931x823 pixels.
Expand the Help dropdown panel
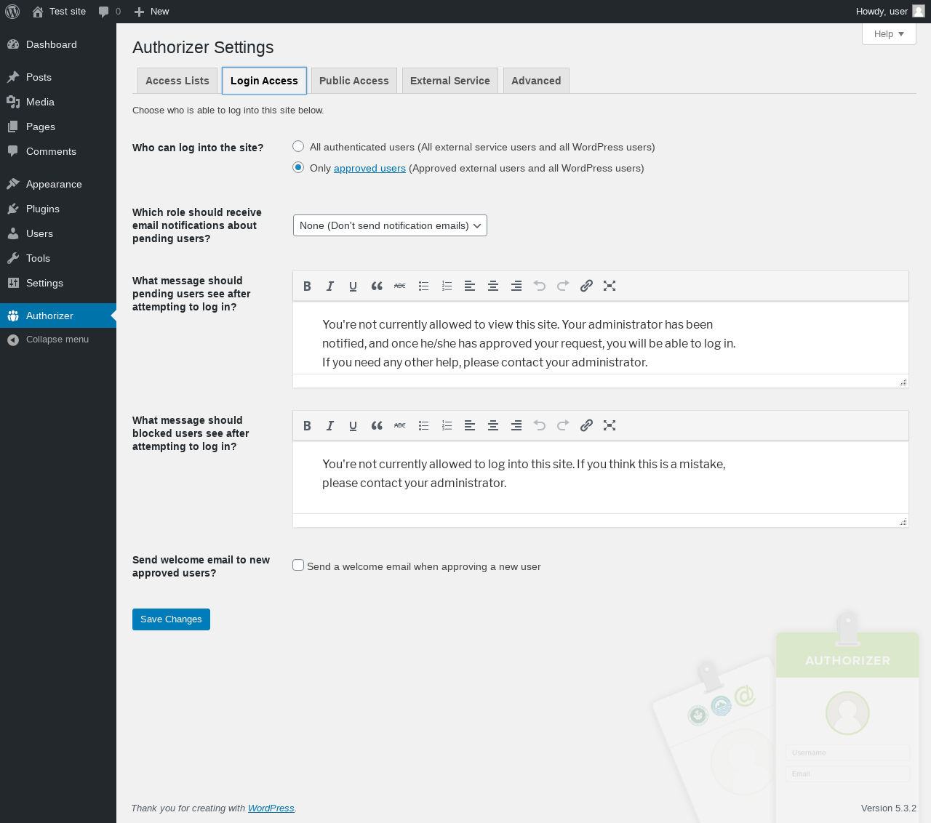point(889,33)
